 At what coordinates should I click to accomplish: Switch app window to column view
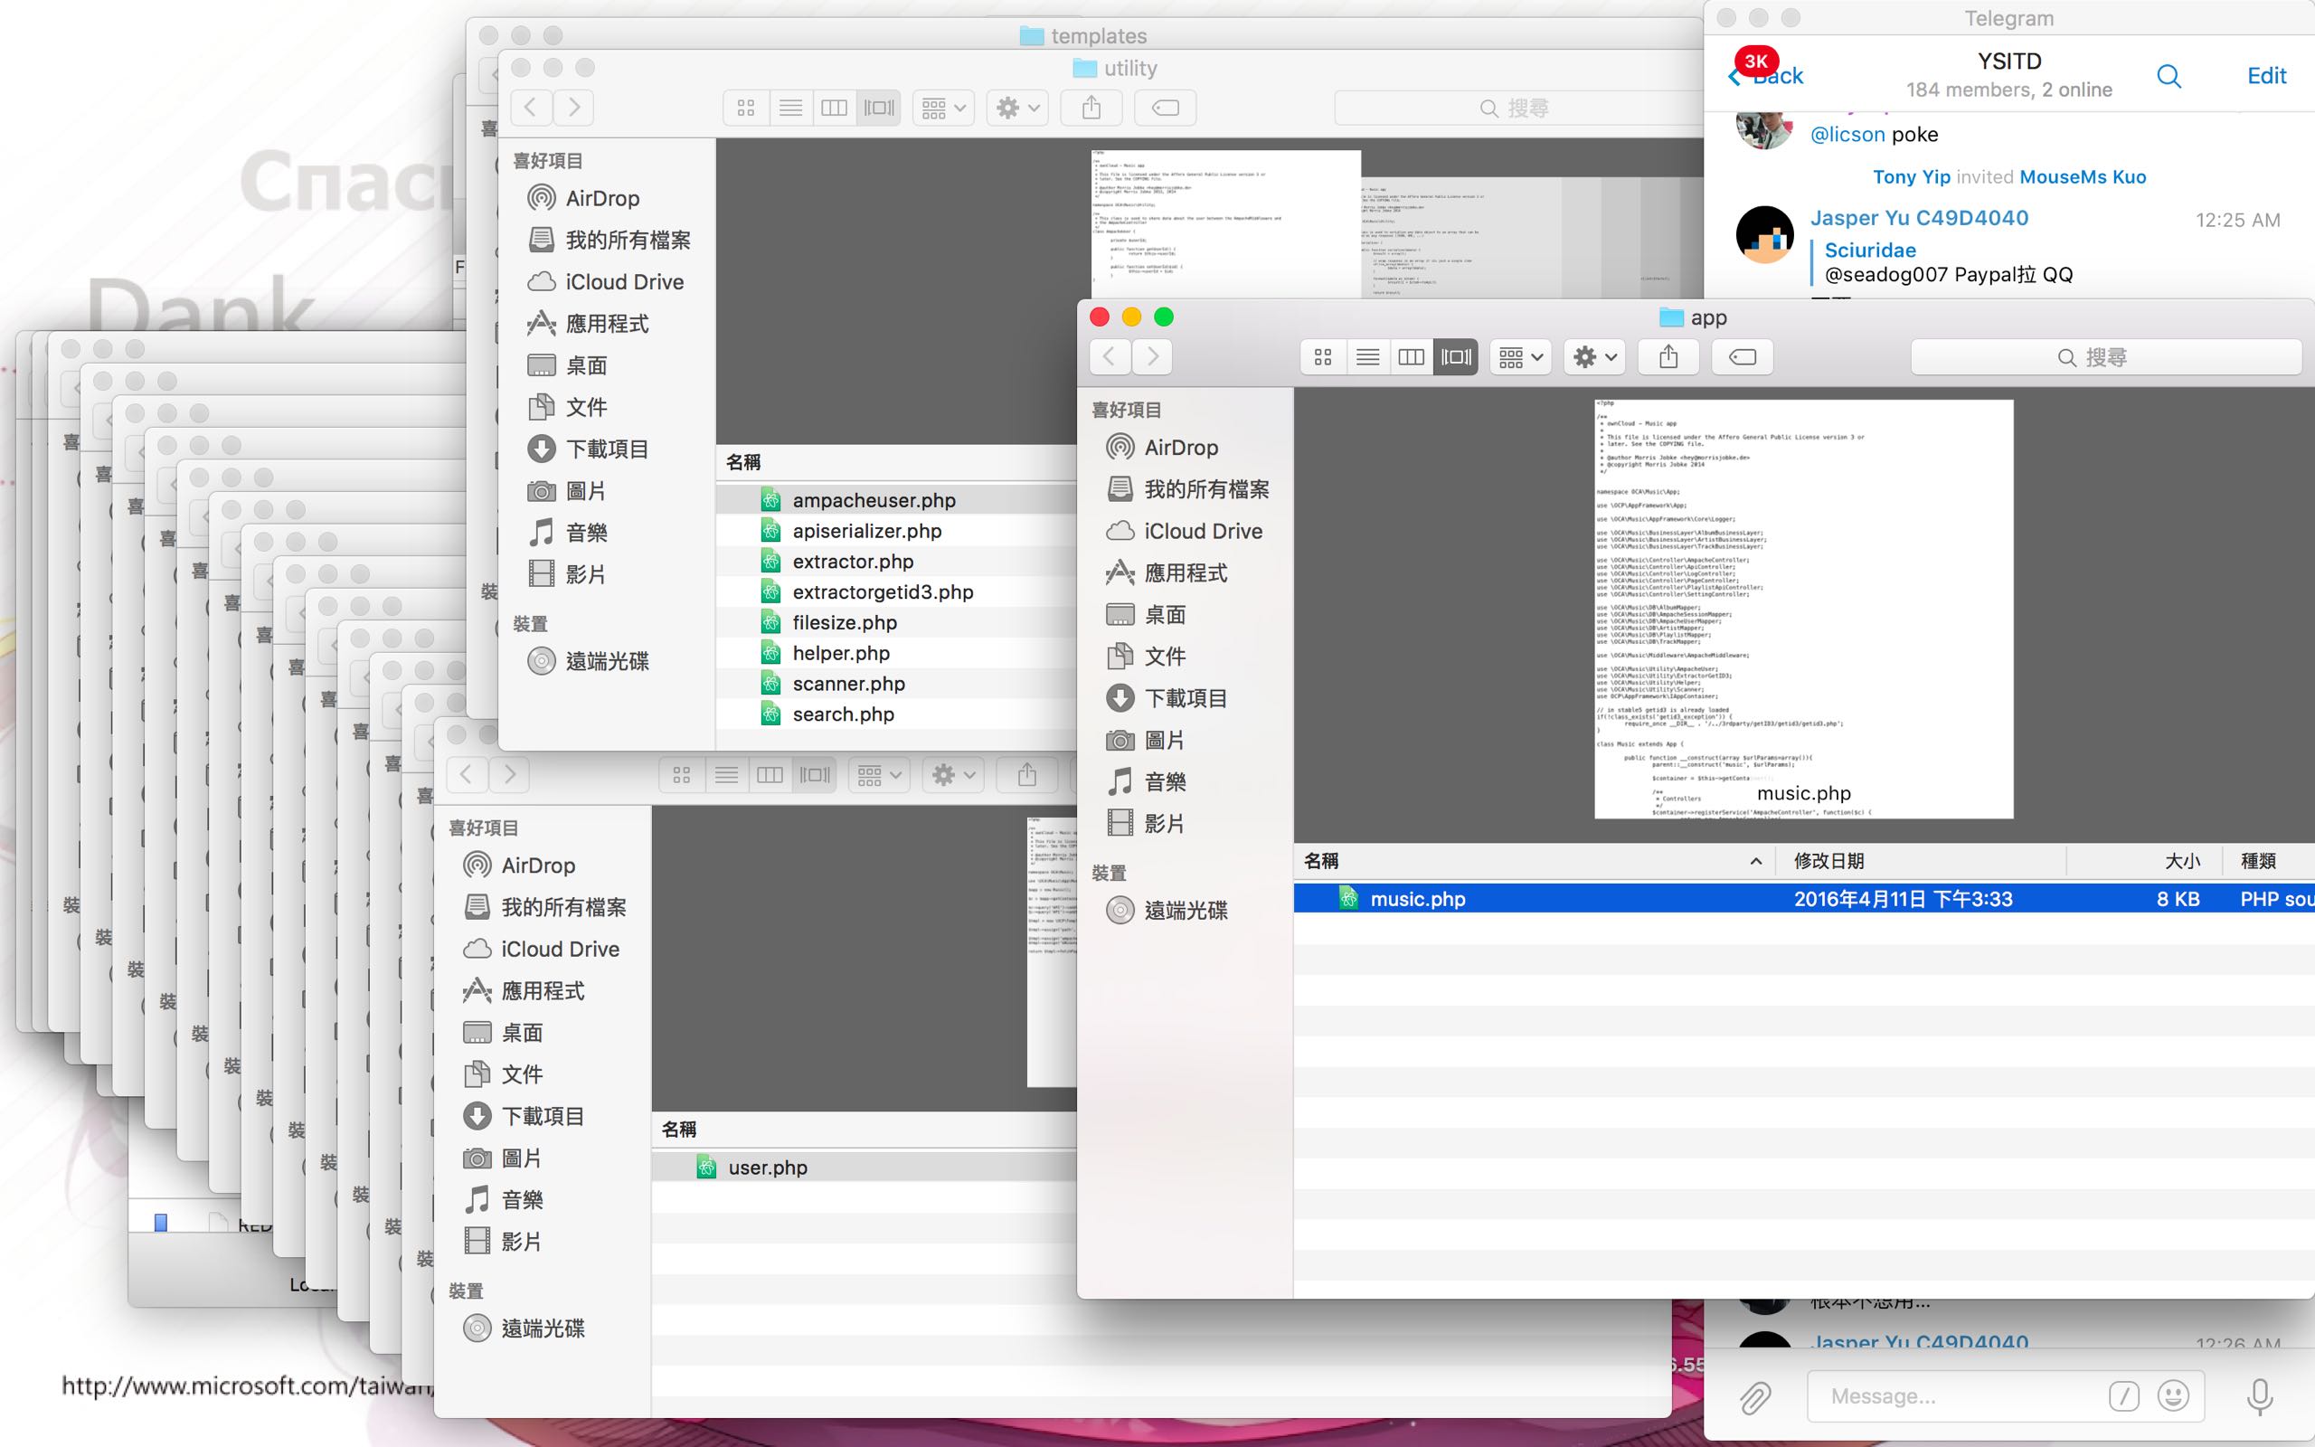(x=1411, y=357)
